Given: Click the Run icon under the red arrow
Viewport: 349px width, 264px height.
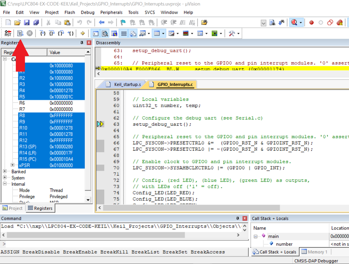Looking at the screenshot, I should point(20,34).
